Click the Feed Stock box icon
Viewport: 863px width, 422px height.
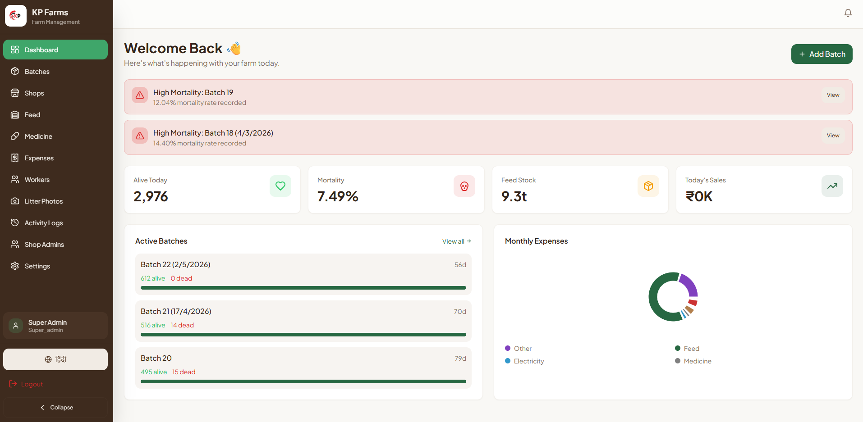click(x=648, y=186)
